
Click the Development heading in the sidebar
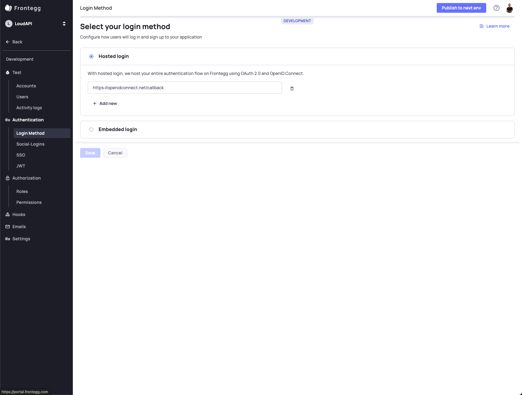pyautogui.click(x=20, y=59)
